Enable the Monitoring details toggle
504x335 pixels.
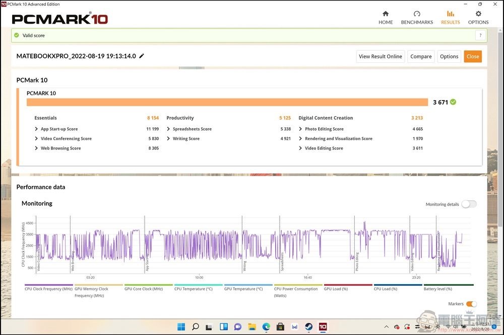[468, 204]
